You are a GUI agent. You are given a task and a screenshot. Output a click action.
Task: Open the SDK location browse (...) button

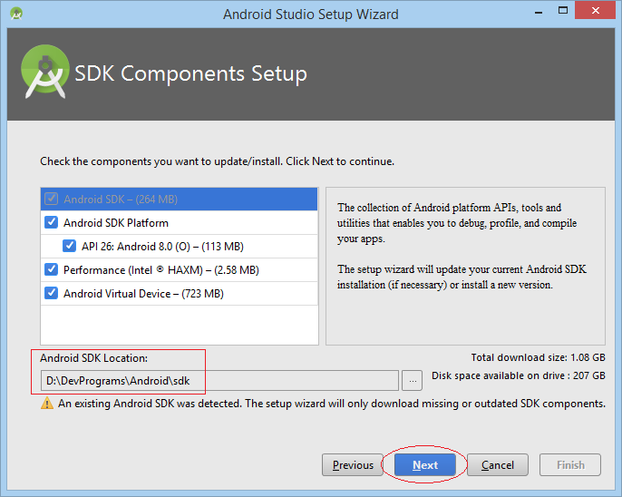tap(413, 381)
